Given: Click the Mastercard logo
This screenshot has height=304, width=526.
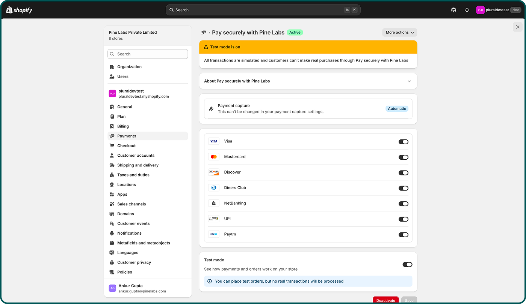Looking at the screenshot, I should [x=214, y=157].
